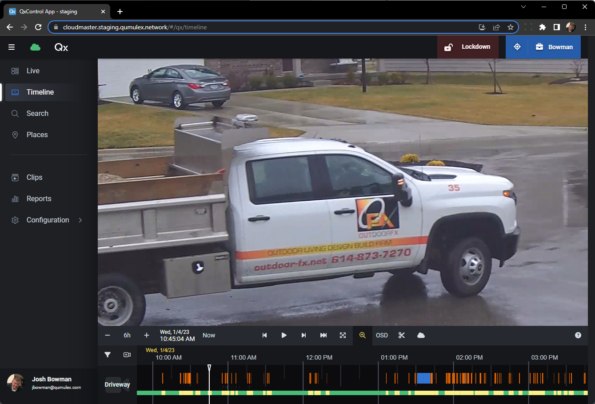Click the Qx logo

61,47
